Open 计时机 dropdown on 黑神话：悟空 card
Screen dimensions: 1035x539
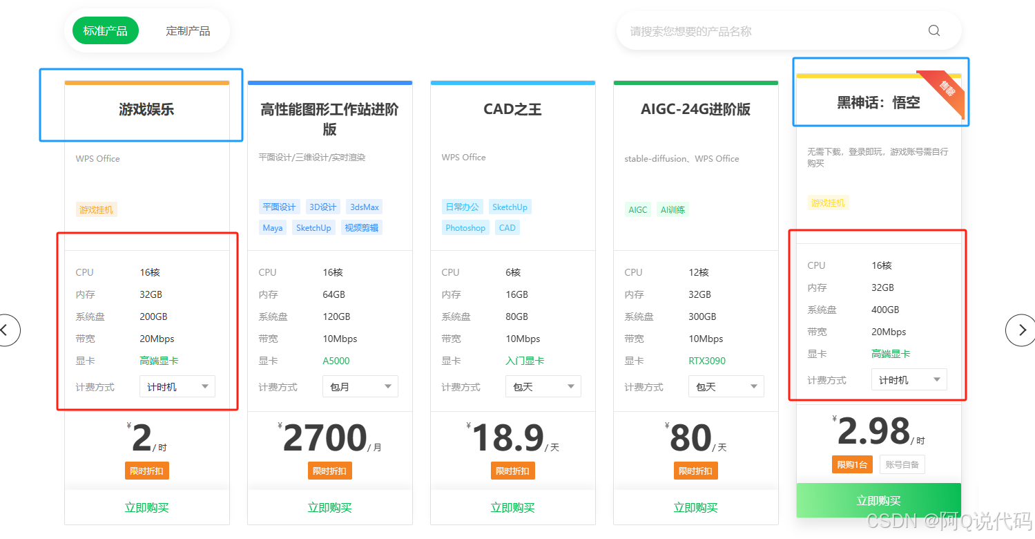coord(909,380)
